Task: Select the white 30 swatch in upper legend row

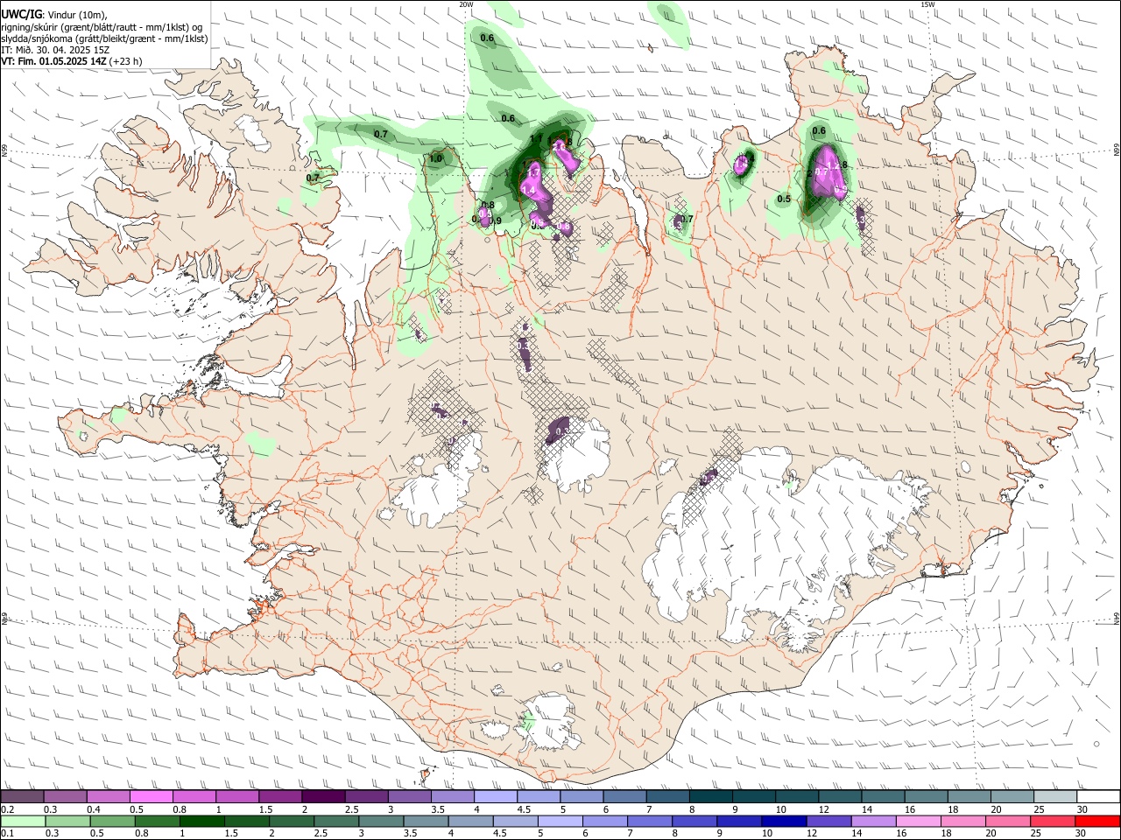Action: [x=1099, y=797]
